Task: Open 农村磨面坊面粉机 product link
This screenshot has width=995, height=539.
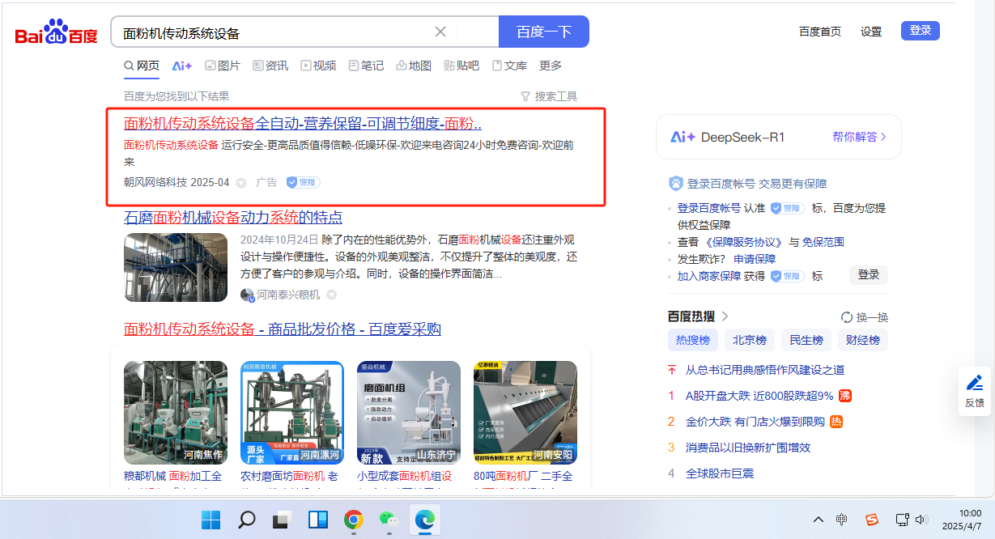Action: pos(289,477)
